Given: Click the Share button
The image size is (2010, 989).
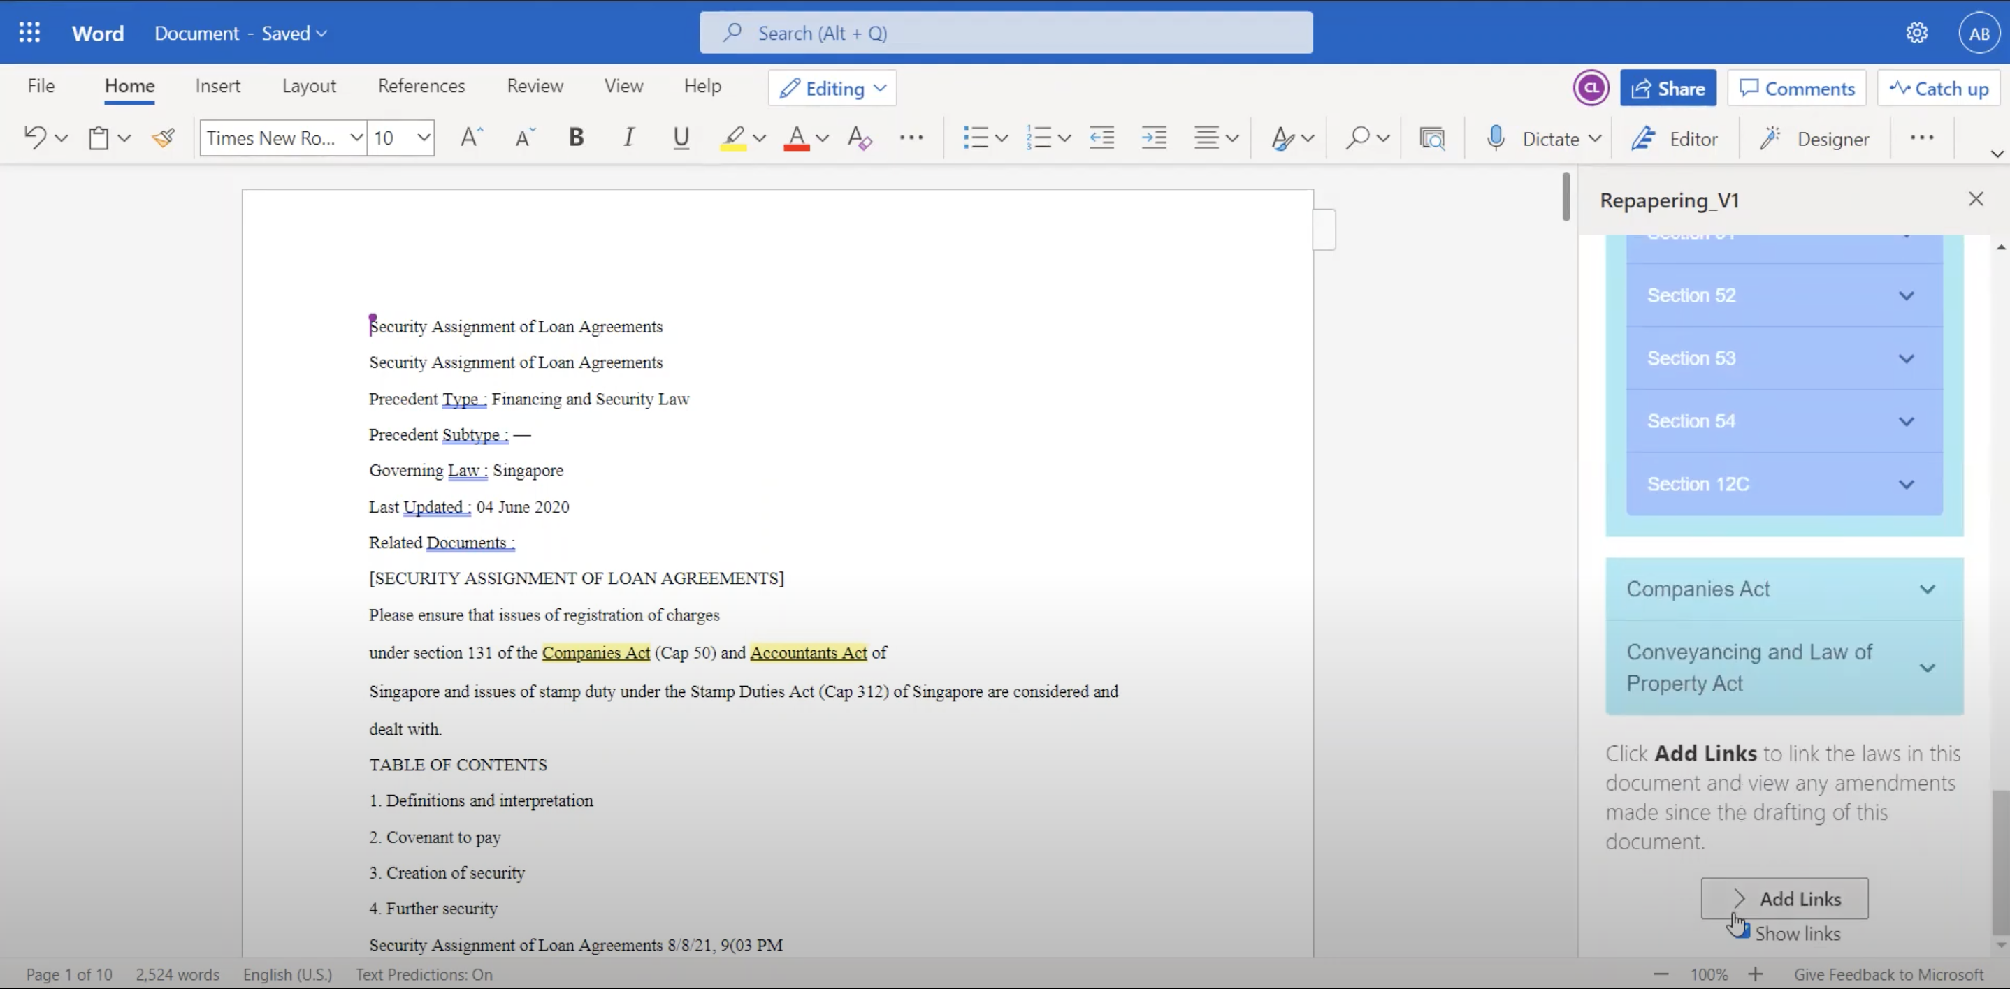Looking at the screenshot, I should click(x=1668, y=88).
